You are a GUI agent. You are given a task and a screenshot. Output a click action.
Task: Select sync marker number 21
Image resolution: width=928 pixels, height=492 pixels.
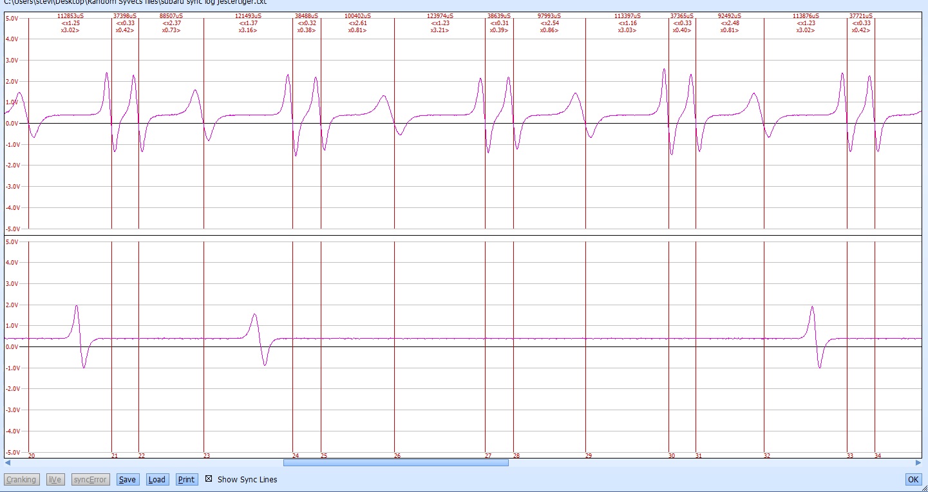115,455
